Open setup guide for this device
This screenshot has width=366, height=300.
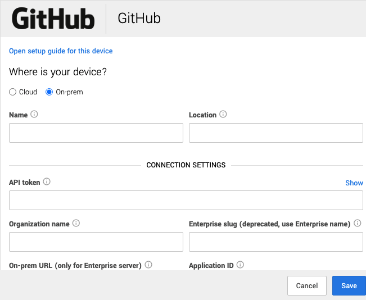coord(61,51)
